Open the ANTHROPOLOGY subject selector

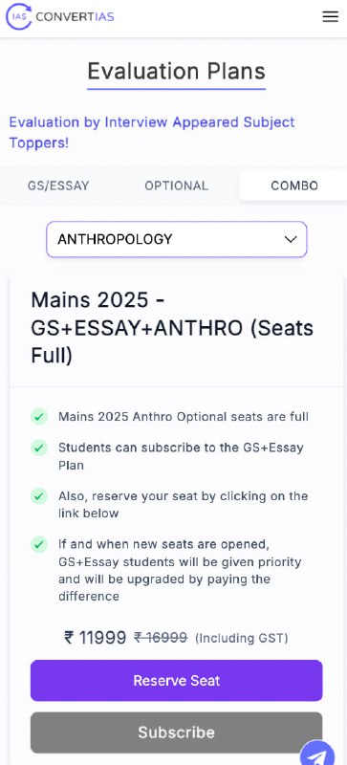176,239
